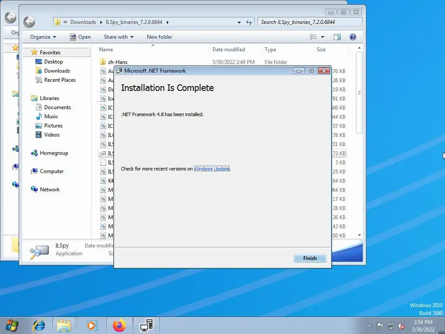
Task: Open Documents library
Action: click(57, 107)
